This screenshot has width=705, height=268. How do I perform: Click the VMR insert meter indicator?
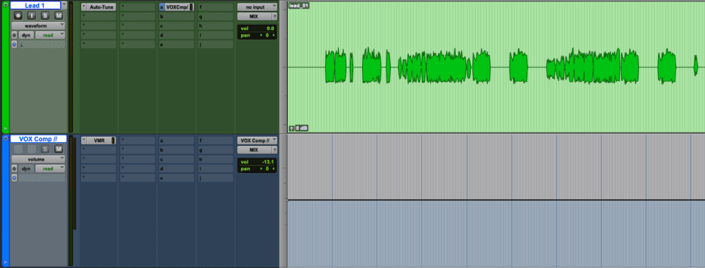click(114, 140)
